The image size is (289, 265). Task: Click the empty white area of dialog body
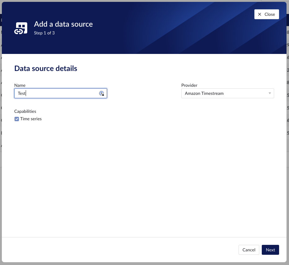point(144,180)
